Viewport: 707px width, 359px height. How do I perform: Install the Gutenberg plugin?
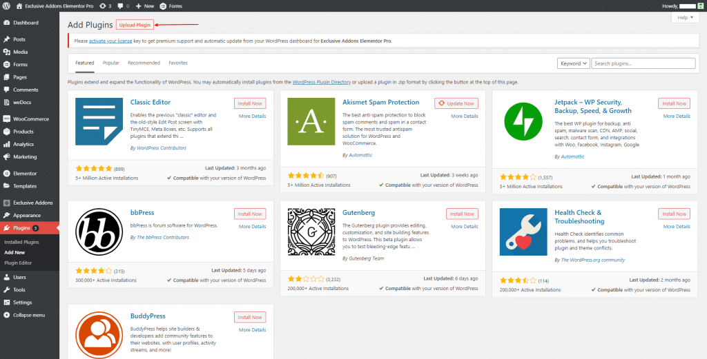pyautogui.click(x=462, y=214)
